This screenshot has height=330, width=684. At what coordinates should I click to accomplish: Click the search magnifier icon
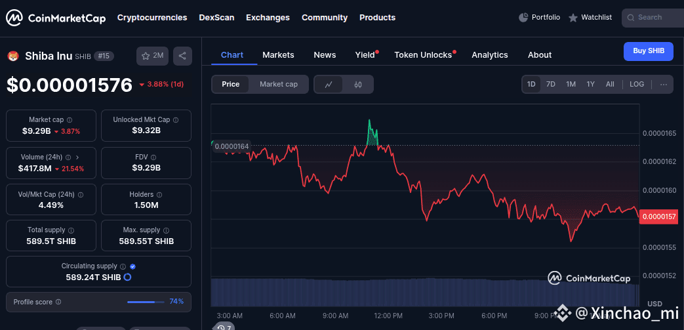coord(630,18)
